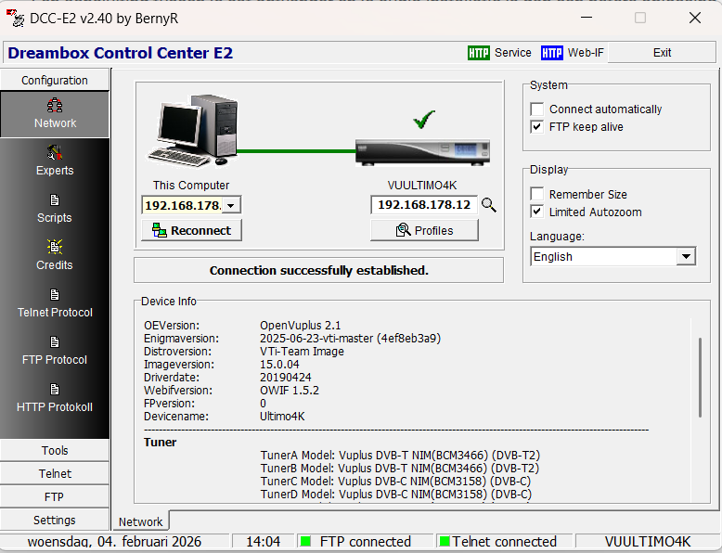
Task: Click the Telnet connected green indicator
Action: pyautogui.click(x=445, y=542)
